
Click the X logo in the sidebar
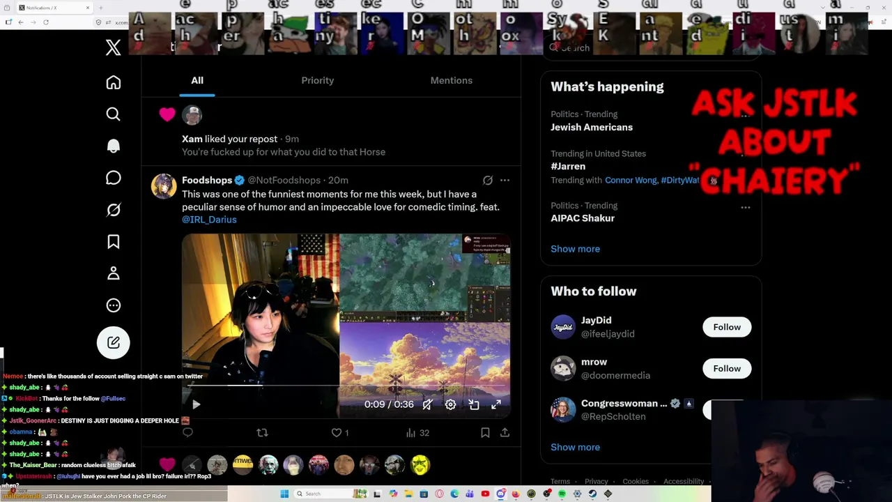click(x=113, y=47)
